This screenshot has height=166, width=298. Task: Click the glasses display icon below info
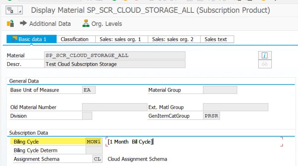coord(264,64)
